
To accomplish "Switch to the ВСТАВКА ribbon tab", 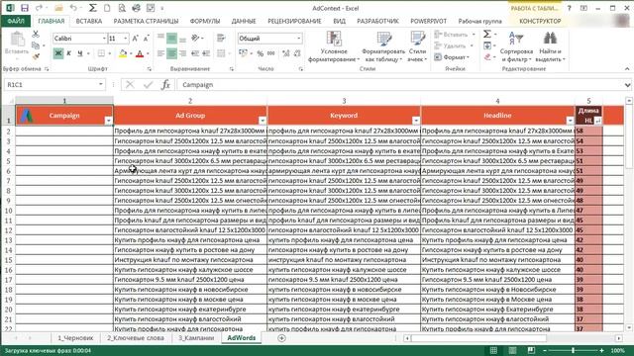I will [x=89, y=21].
